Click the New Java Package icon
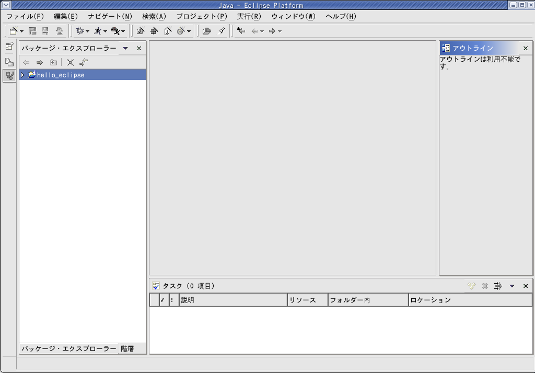Image resolution: width=535 pixels, height=373 pixels. click(155, 31)
